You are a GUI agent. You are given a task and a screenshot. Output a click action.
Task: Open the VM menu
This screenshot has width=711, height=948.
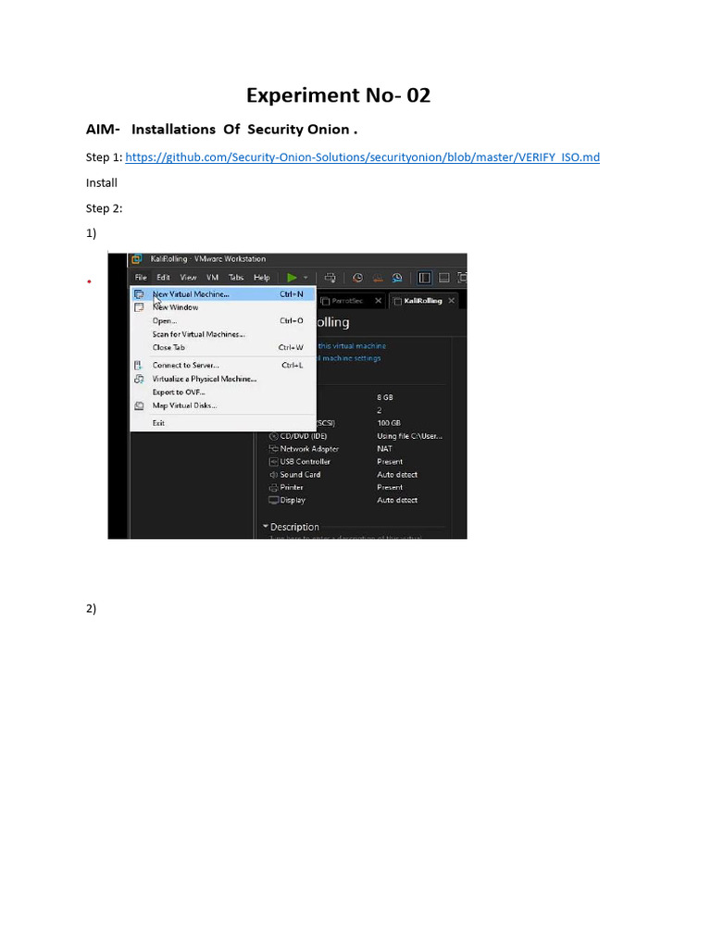212,278
